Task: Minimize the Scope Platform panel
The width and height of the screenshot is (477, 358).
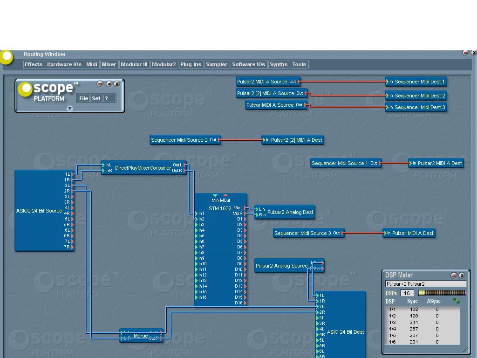Action: coord(100,84)
